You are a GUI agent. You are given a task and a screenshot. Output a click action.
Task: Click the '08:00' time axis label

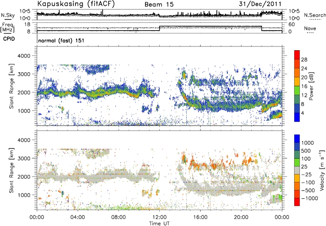(119, 217)
